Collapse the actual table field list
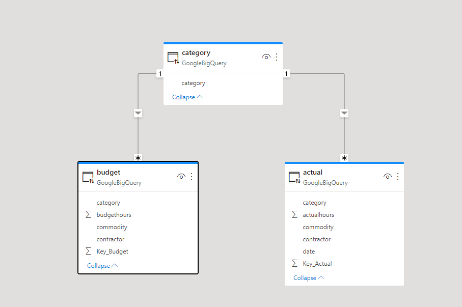 309,278
